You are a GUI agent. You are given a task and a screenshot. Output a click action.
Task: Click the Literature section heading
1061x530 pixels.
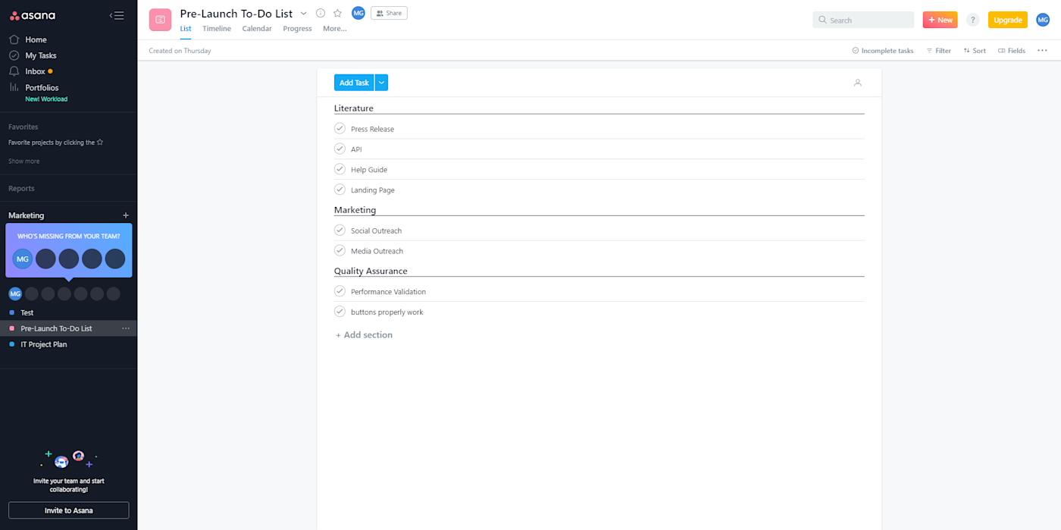click(x=354, y=108)
